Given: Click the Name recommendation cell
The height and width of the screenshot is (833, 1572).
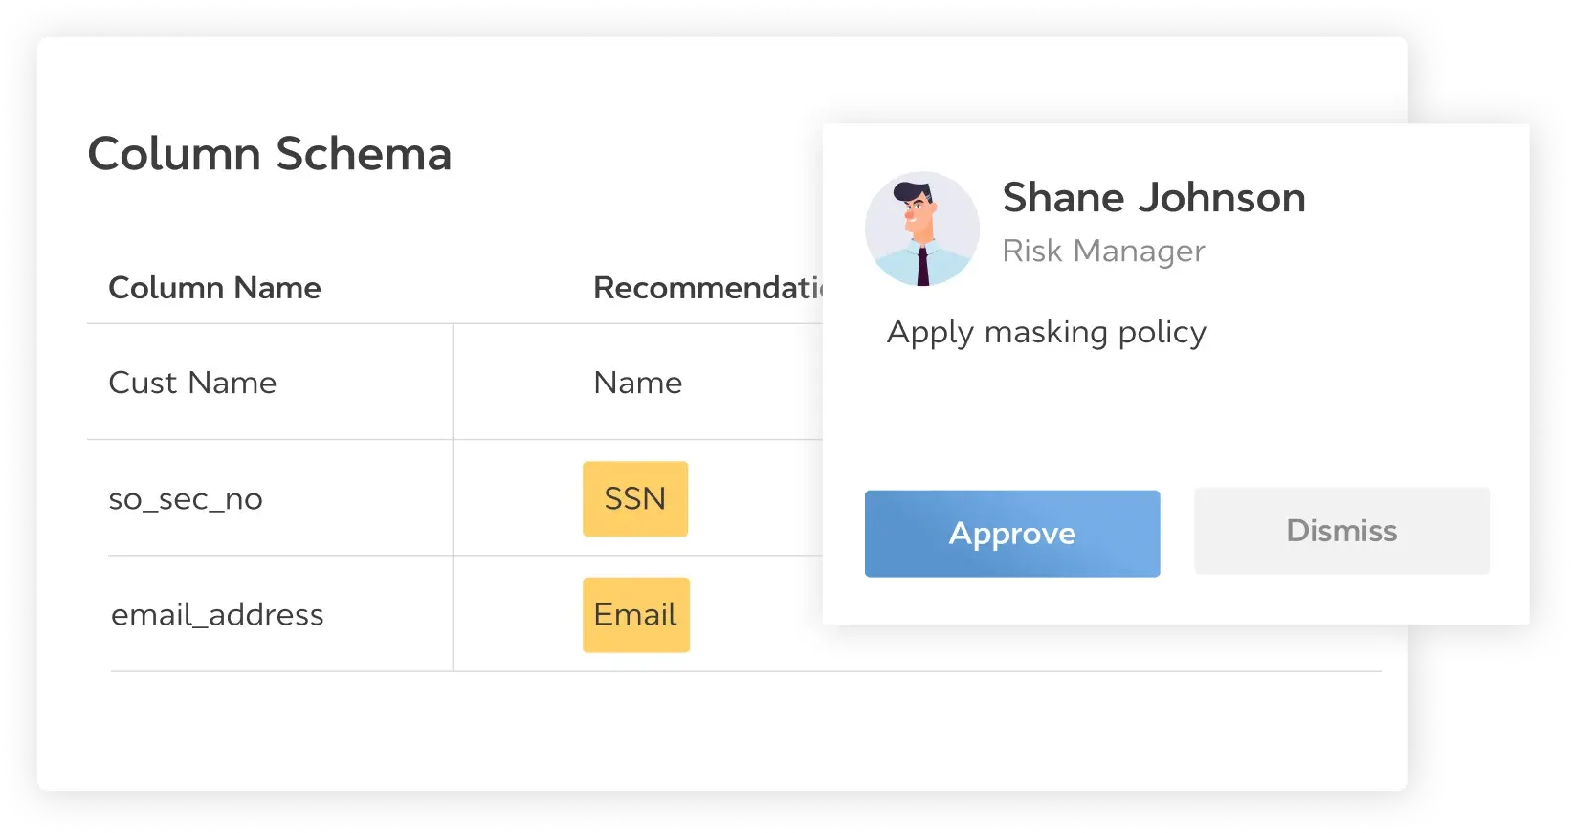Looking at the screenshot, I should click(638, 383).
